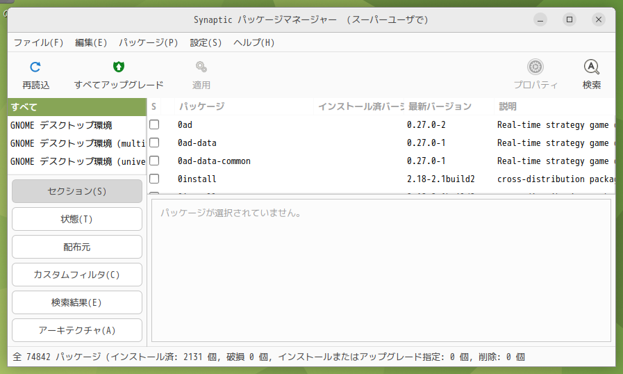Click the カスタムフィルタ(C) button
623x374 pixels.
[77, 275]
